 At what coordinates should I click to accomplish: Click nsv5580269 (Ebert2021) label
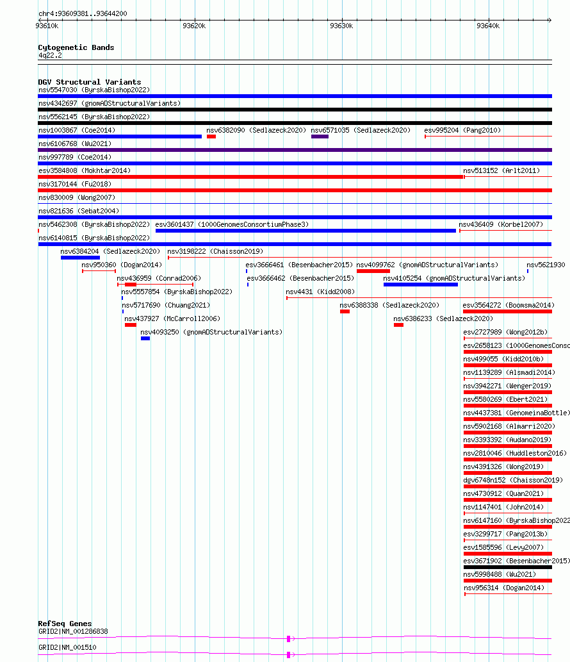505,401
